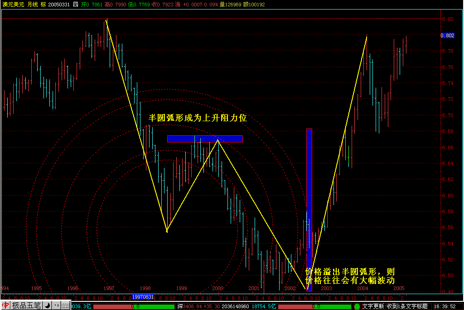The width and height of the screenshot is (464, 310).
Task: Click the green connection status indicator
Action: 357,306
